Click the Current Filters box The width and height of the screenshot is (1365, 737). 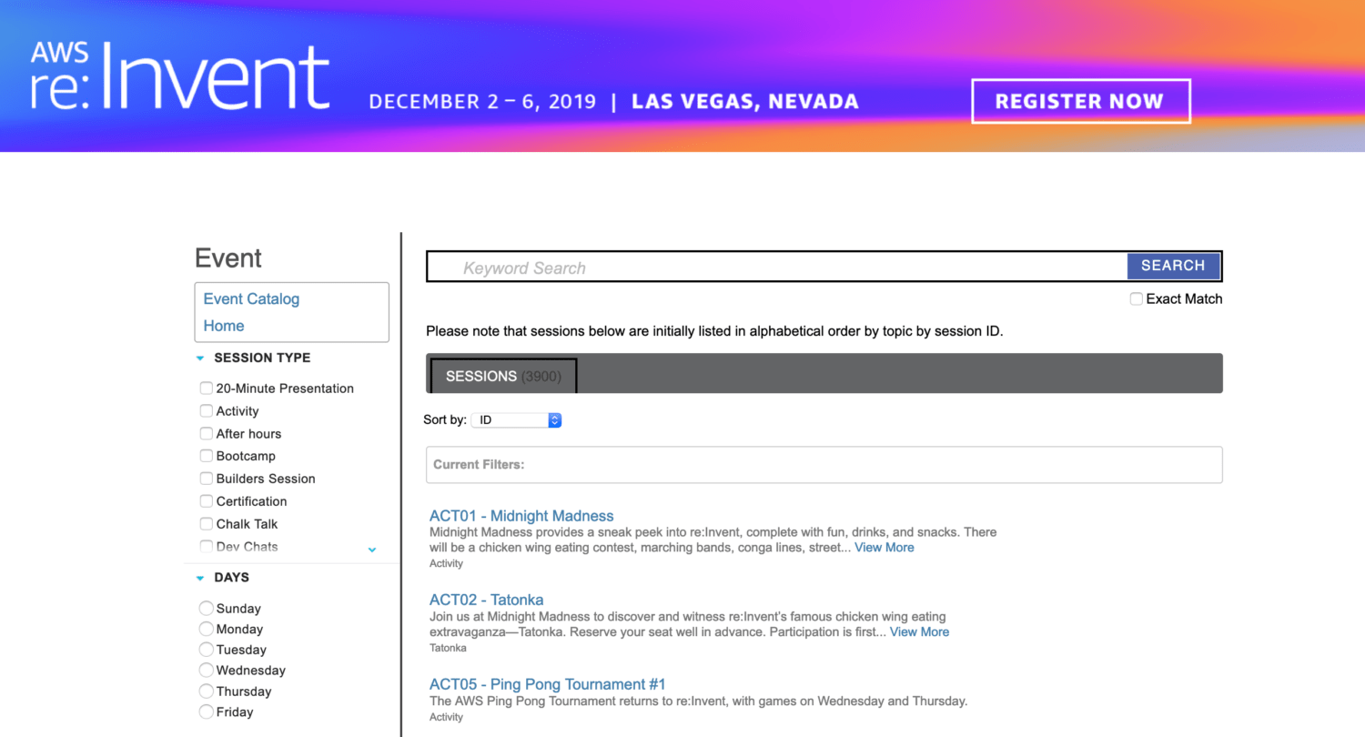[824, 465]
